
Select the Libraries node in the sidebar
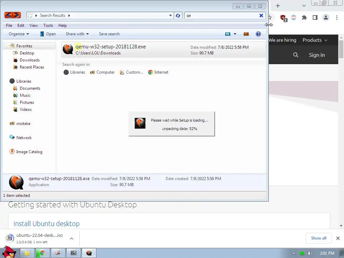24,81
